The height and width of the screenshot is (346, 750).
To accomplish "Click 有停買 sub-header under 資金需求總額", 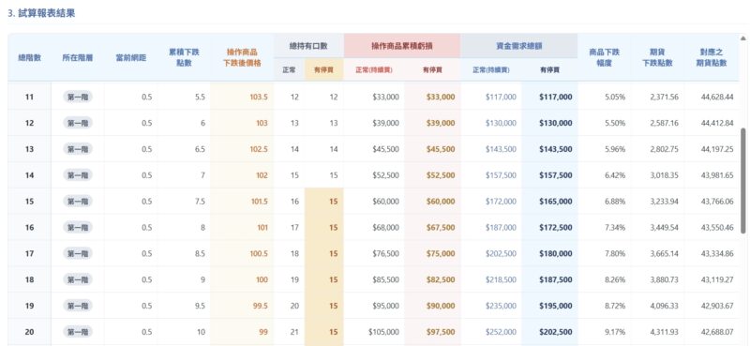I will pyautogui.click(x=549, y=70).
